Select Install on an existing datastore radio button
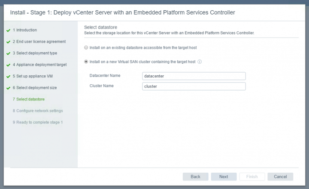 (86, 47)
